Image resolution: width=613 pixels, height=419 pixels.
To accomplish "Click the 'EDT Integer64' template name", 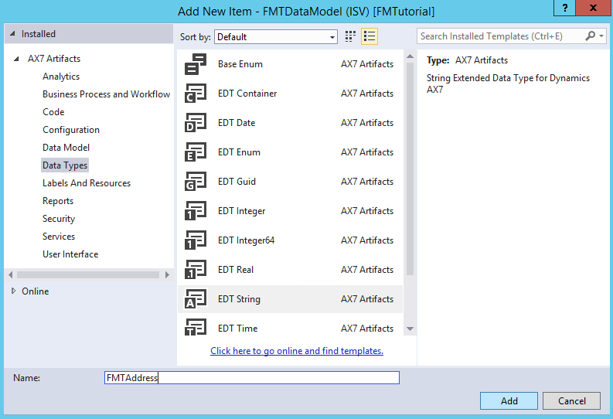I will click(247, 240).
